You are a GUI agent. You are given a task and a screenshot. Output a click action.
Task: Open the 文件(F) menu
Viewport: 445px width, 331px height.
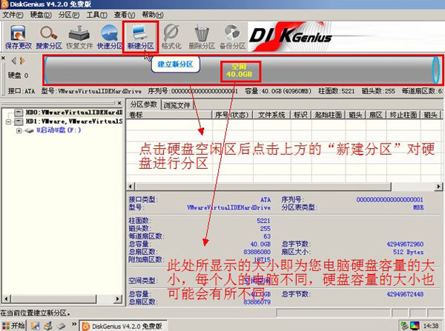[x=13, y=15]
